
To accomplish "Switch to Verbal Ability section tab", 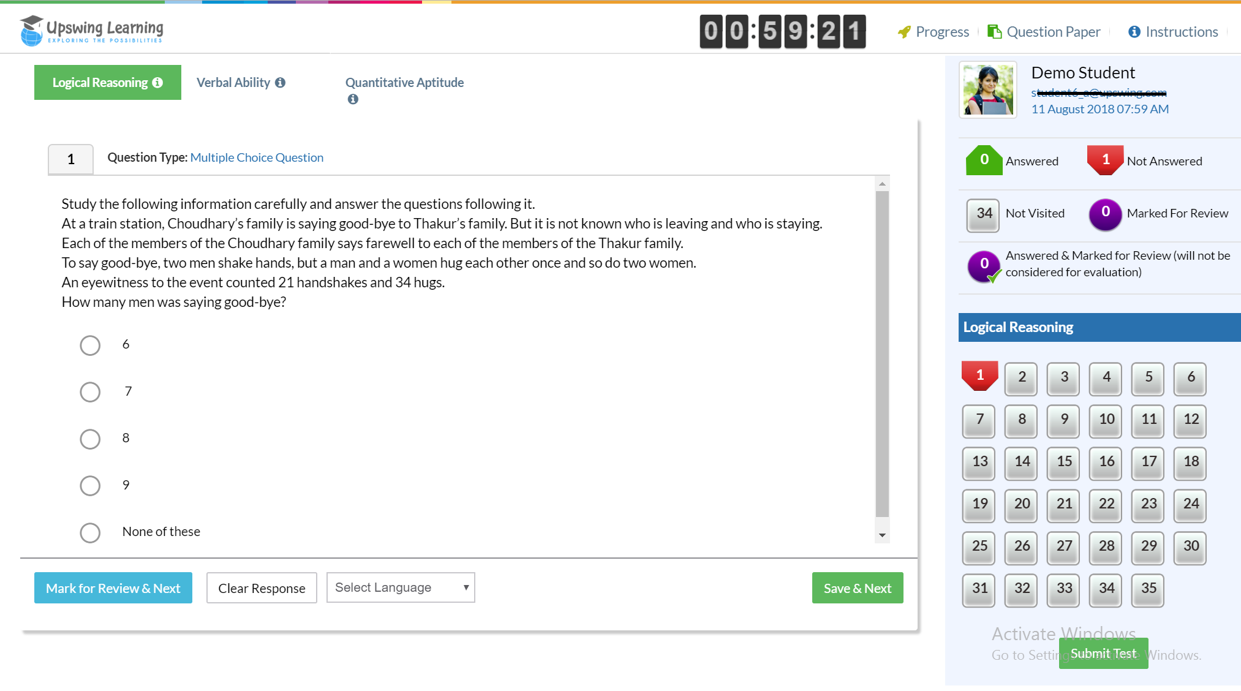I will [233, 83].
